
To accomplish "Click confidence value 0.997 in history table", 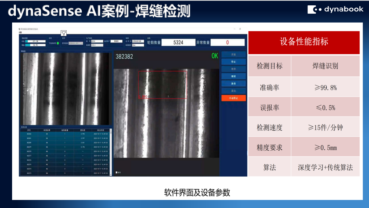I will (x=83, y=138).
